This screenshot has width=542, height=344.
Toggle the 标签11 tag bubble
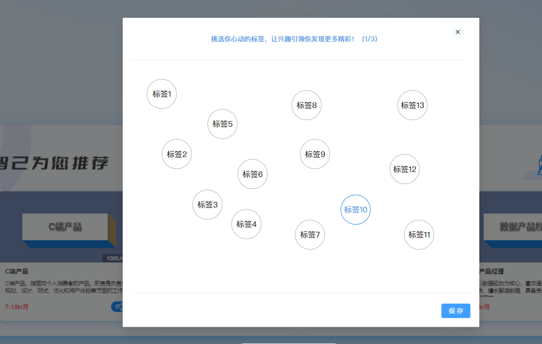419,235
